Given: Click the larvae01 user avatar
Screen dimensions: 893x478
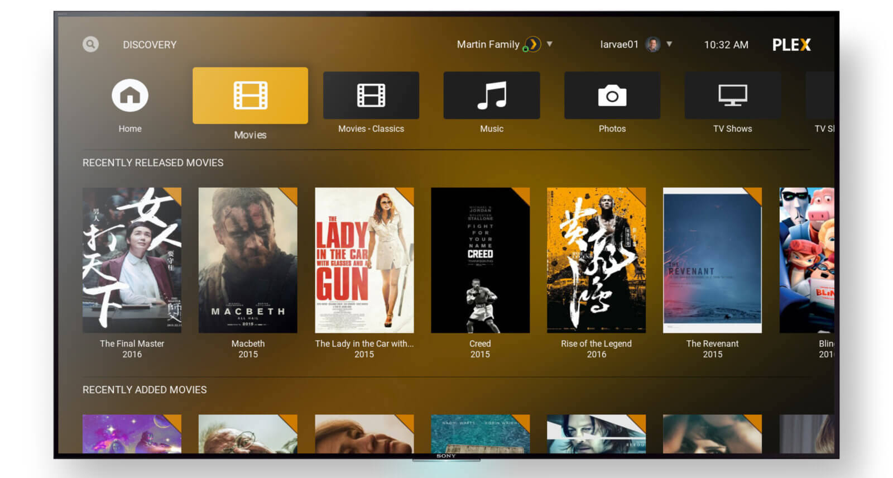Looking at the screenshot, I should pyautogui.click(x=652, y=44).
